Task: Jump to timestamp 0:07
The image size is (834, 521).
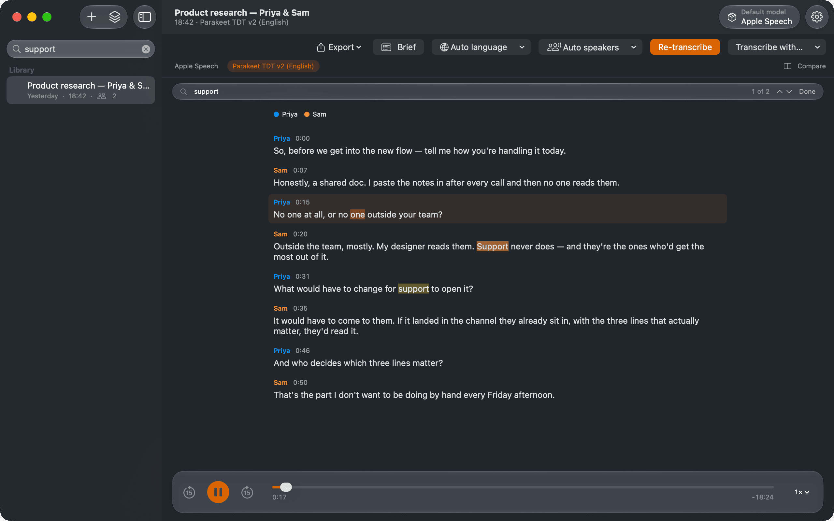Action: [300, 170]
